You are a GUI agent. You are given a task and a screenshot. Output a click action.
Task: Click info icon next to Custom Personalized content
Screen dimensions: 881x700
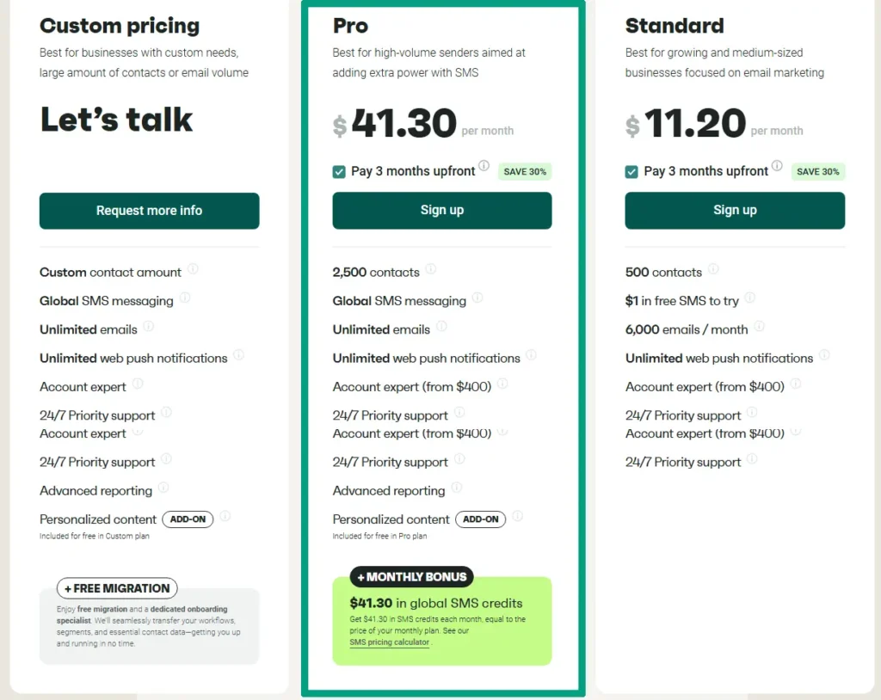pyautogui.click(x=225, y=516)
